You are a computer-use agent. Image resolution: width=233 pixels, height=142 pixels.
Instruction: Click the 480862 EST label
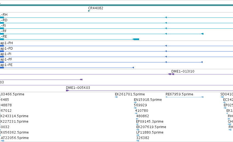[143, 116]
